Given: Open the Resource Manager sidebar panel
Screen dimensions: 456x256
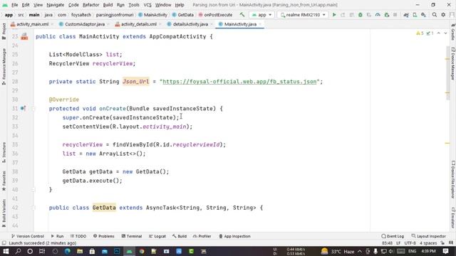Looking at the screenshot, I should pyautogui.click(x=4, y=67).
